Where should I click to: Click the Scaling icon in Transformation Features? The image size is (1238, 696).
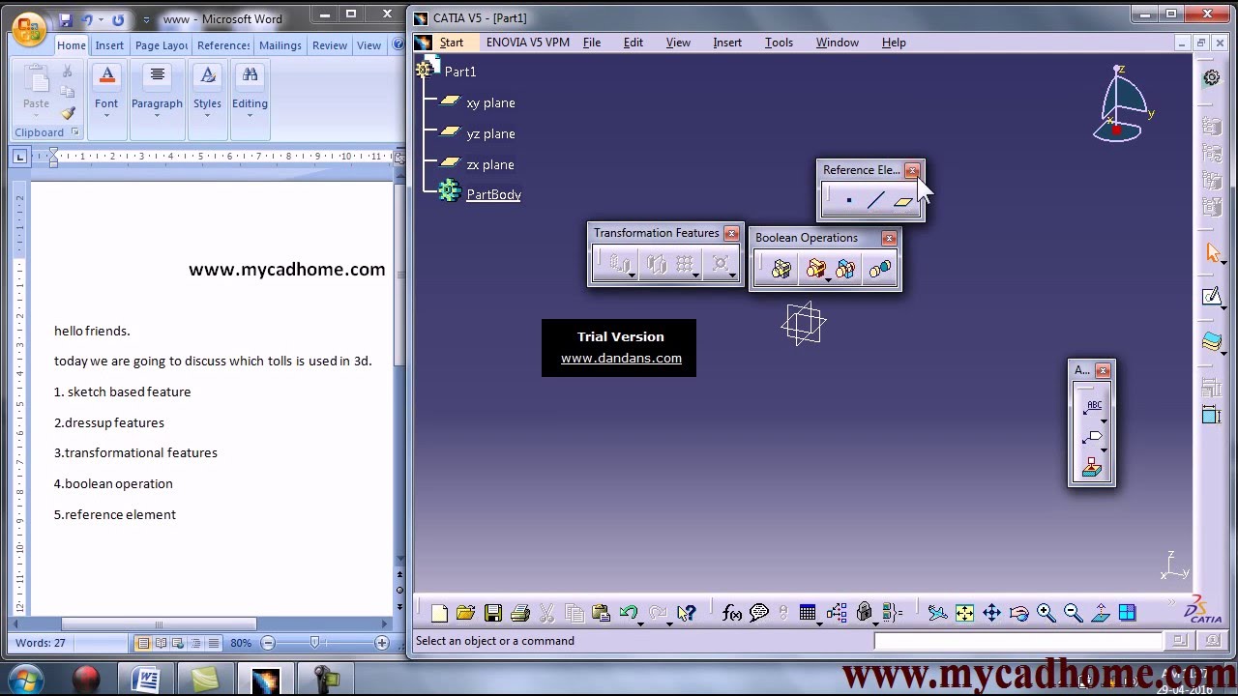point(721,264)
